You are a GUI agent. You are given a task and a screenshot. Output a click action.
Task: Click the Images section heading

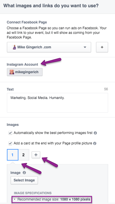[13, 125]
